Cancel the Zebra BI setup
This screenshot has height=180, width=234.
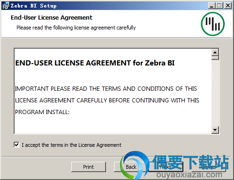[x=209, y=167]
